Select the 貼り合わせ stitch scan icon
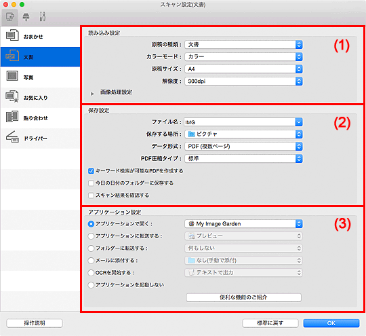Image resolution: width=366 pixels, height=336 pixels. click(12, 117)
